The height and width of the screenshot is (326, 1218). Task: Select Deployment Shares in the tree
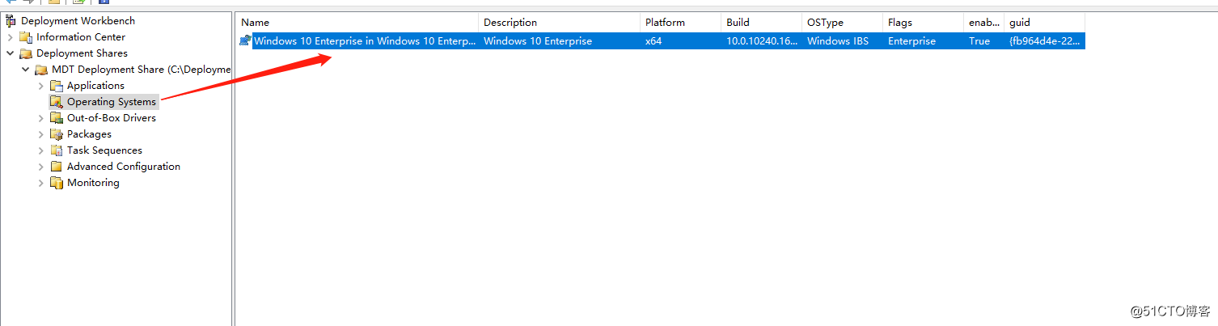point(82,53)
